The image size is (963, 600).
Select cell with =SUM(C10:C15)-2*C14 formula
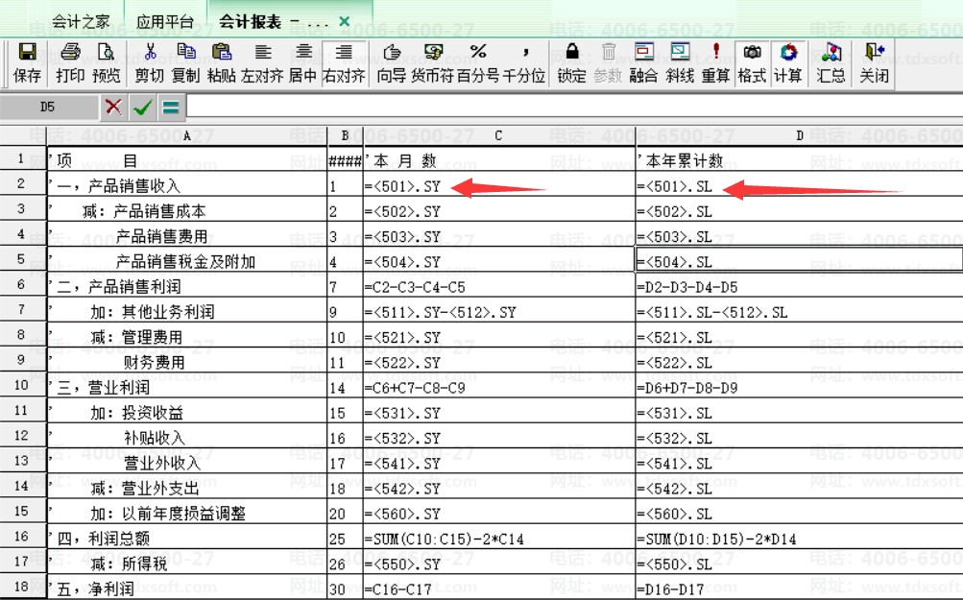click(x=498, y=539)
